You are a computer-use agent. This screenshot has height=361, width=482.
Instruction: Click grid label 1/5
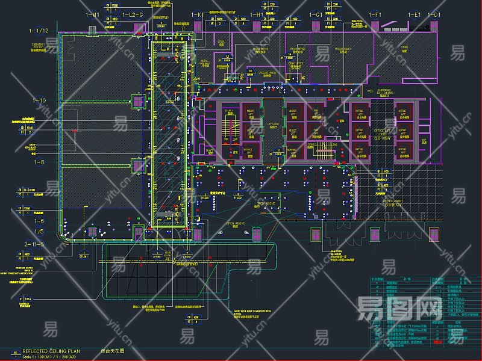click(39, 232)
